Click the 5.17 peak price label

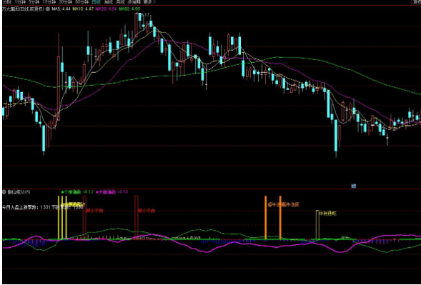(x=145, y=15)
